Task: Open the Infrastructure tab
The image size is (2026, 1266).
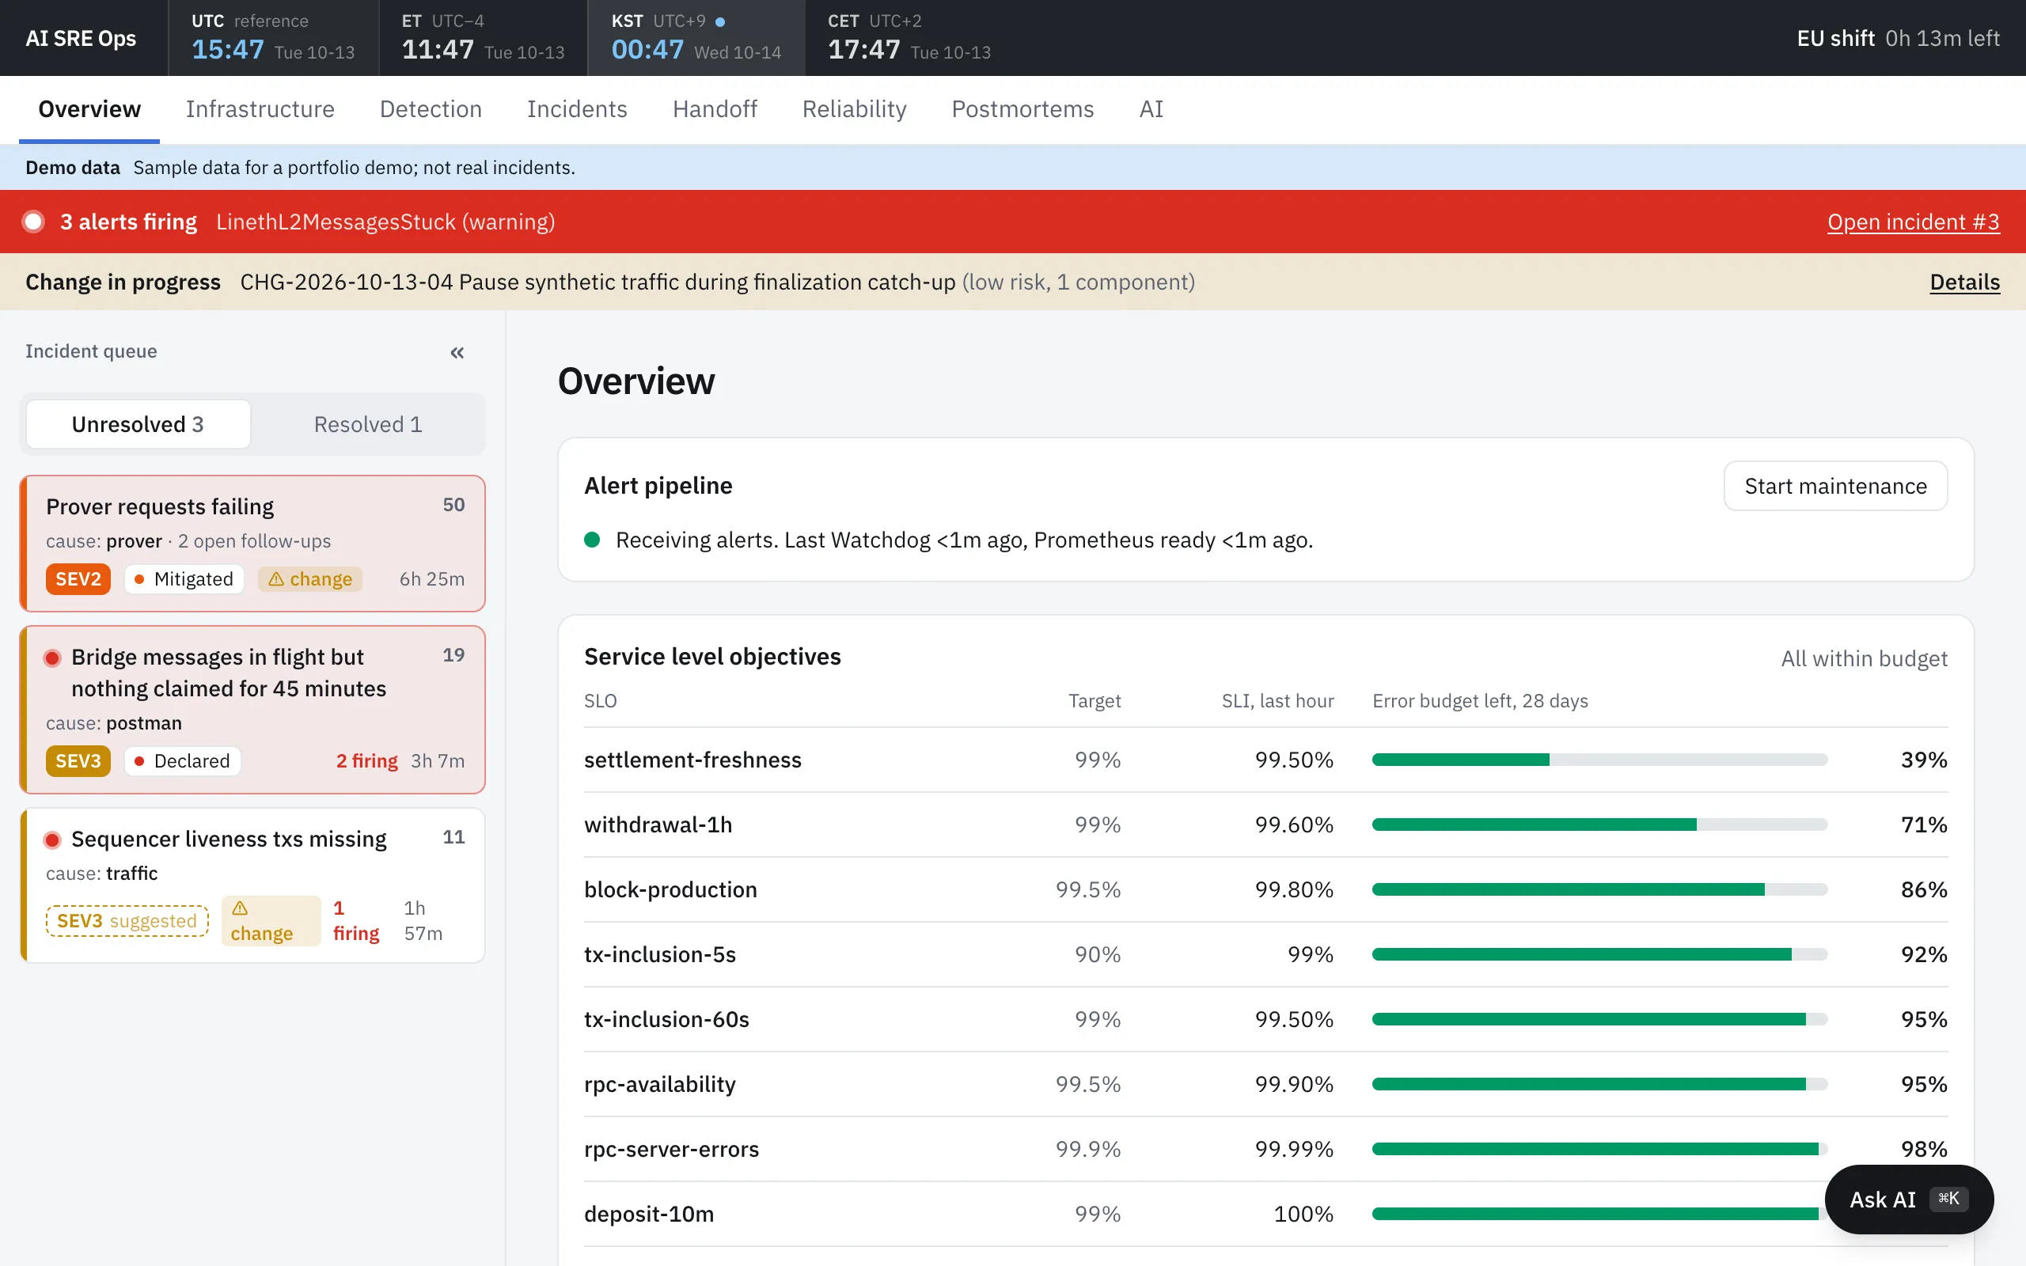Action: pyautogui.click(x=260, y=109)
